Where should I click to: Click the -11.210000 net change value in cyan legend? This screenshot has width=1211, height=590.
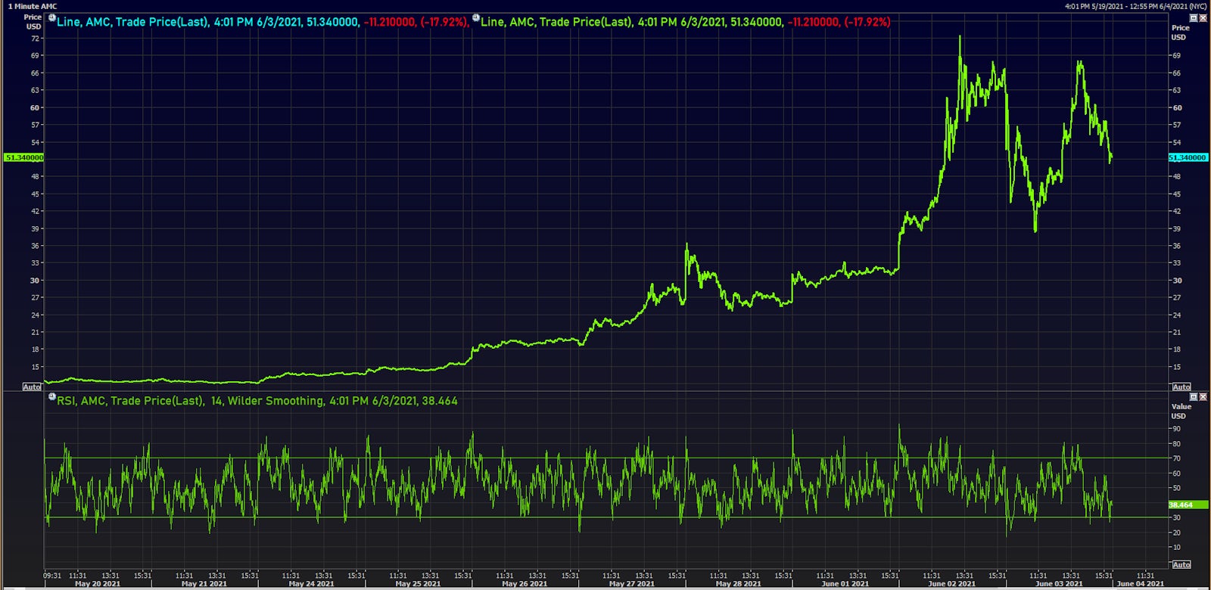(x=390, y=22)
